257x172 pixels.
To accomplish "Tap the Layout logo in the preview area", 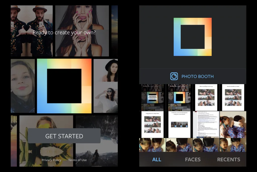I will coord(192,37).
